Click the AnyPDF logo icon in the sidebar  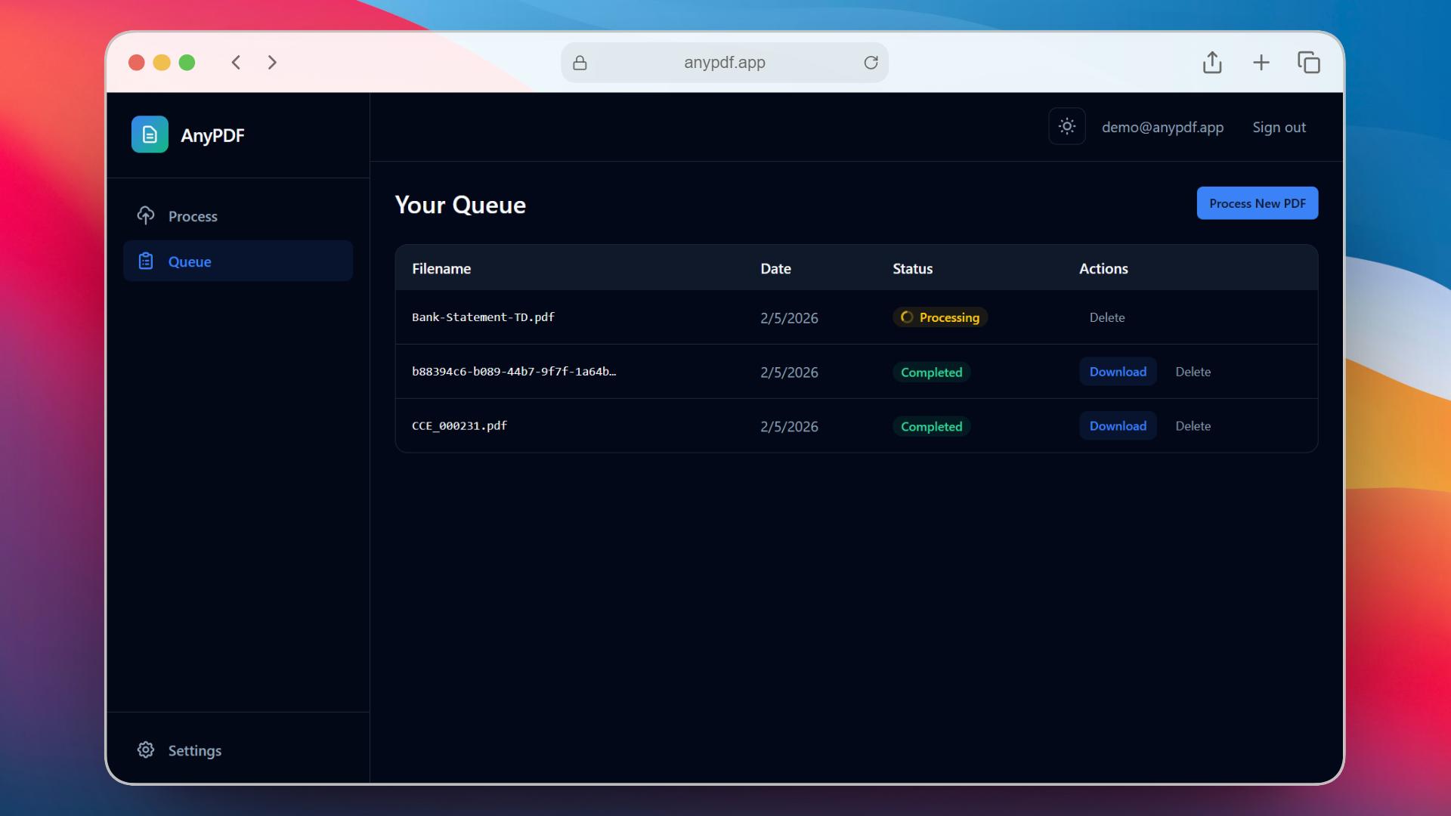click(150, 134)
